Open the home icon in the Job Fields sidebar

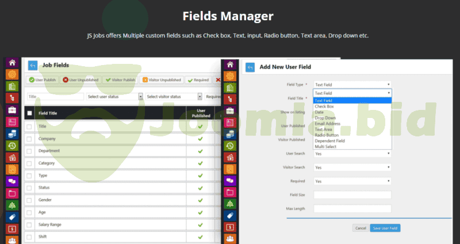pyautogui.click(x=11, y=63)
